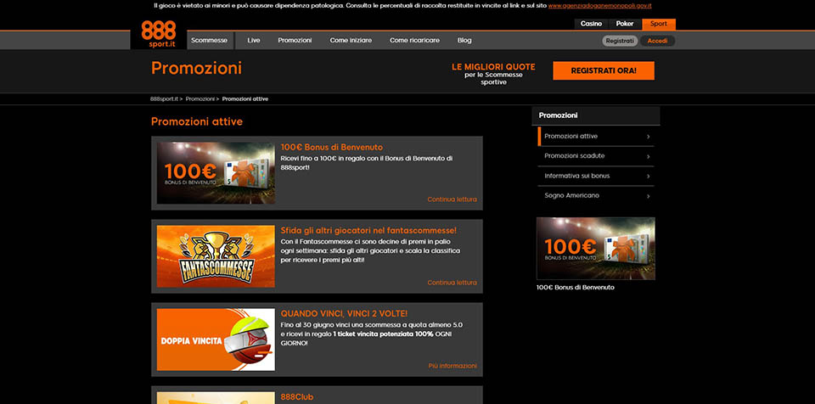Open the Come ricaricare page
This screenshot has height=404, width=815.
point(415,41)
